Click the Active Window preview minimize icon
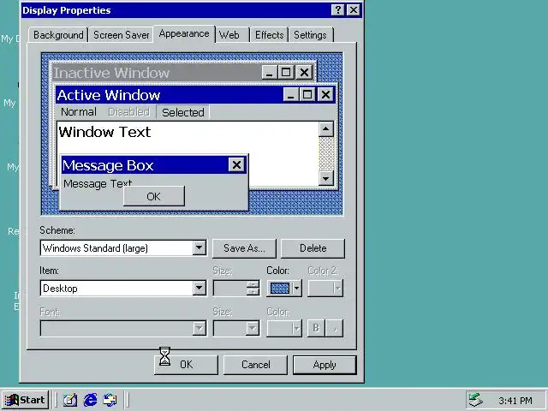This screenshot has width=548, height=411. 291,94
